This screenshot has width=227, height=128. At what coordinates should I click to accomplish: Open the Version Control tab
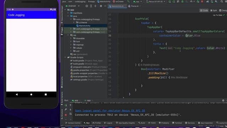tap(73, 123)
